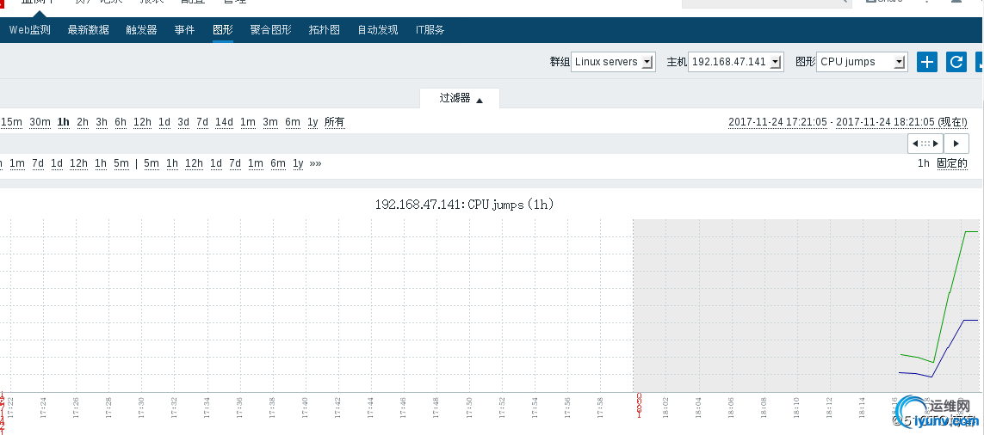
Task: Switch to 事件 tab
Action: [x=184, y=29]
